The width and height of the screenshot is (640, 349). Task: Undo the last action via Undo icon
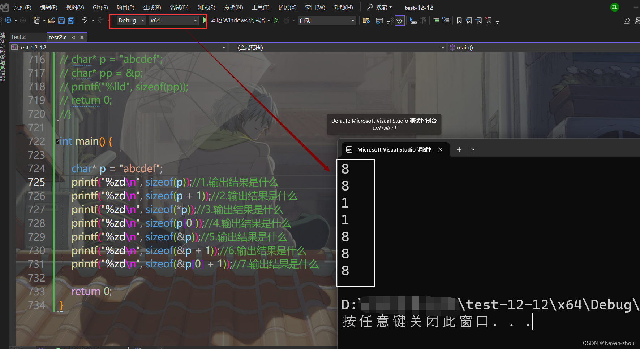pyautogui.click(x=85, y=20)
